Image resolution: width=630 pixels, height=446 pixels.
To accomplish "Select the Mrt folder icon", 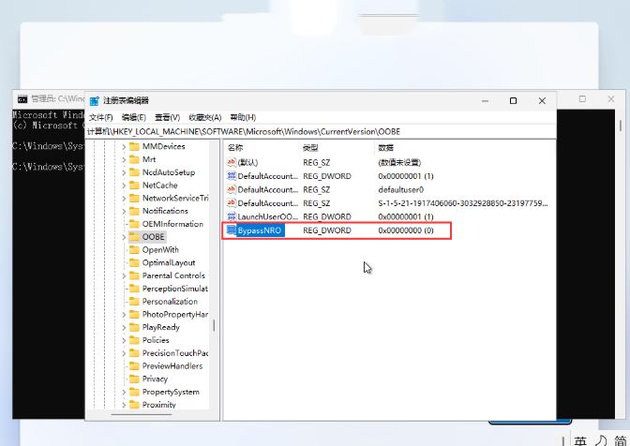I will pyautogui.click(x=134, y=159).
